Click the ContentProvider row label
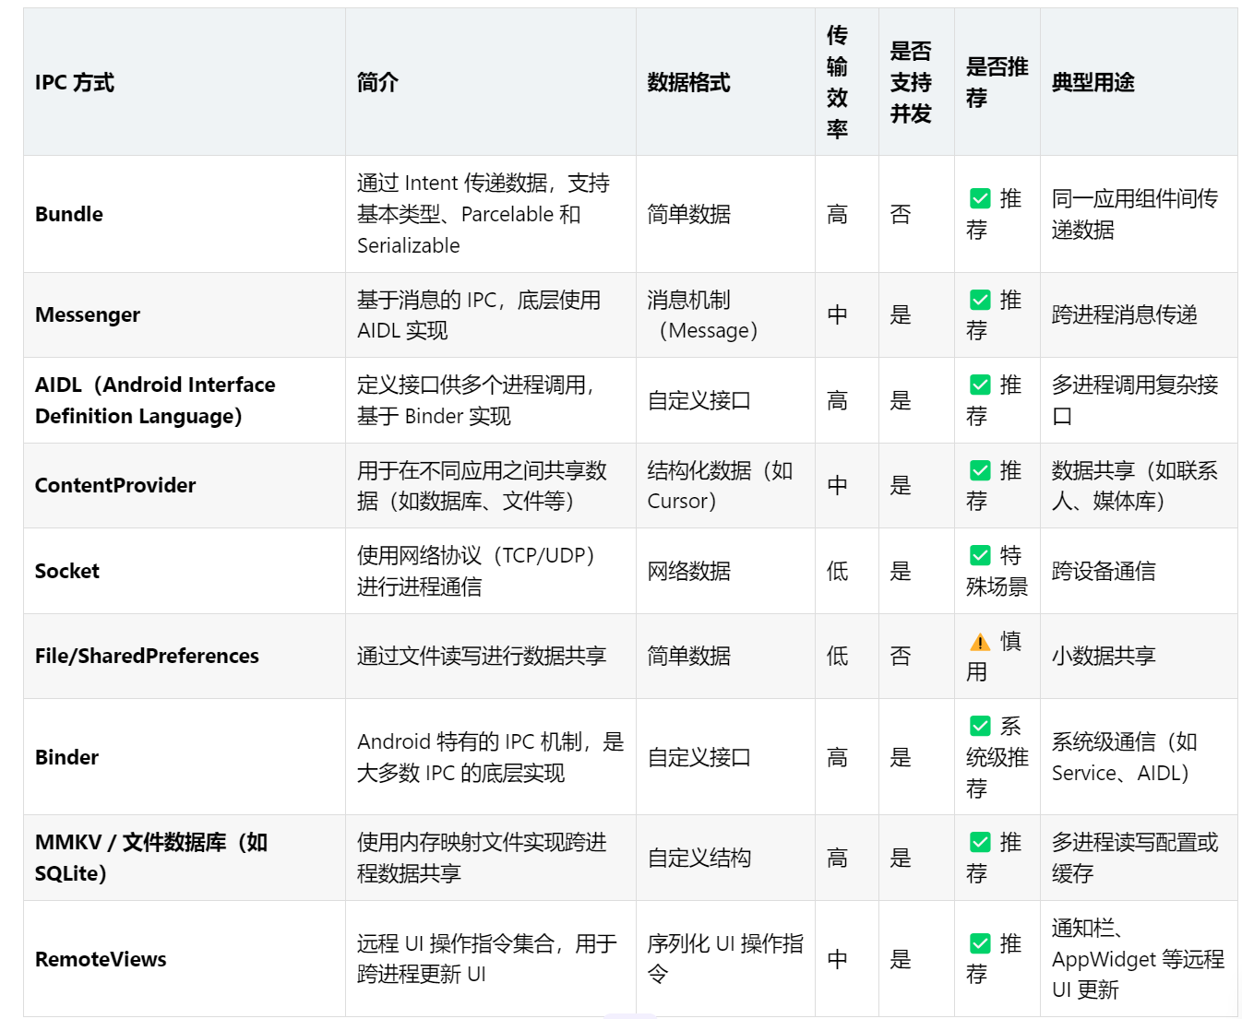This screenshot has height=1019, width=1242. coord(114,485)
